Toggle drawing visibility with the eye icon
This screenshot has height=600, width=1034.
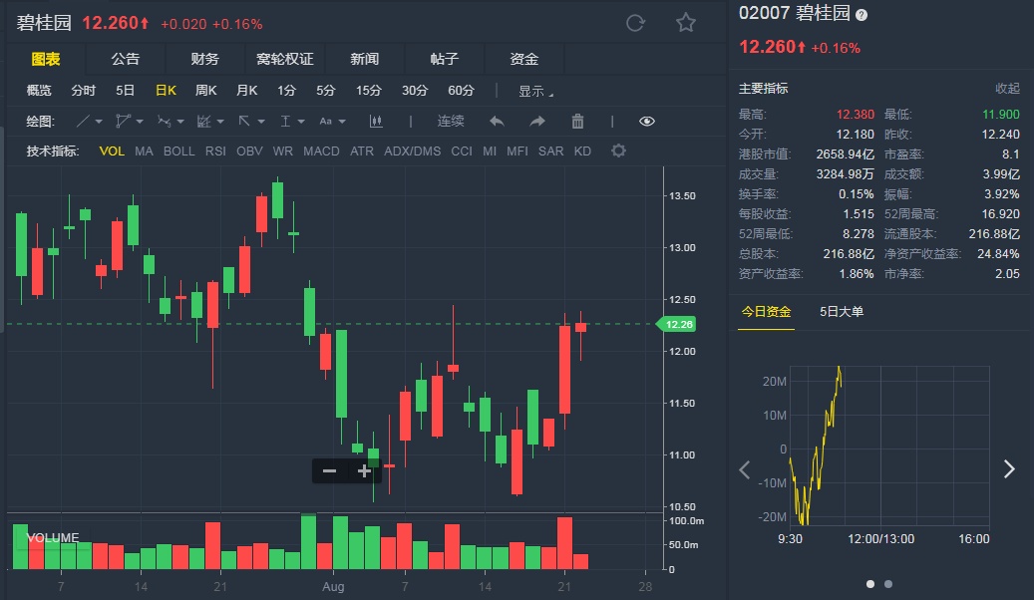point(647,122)
